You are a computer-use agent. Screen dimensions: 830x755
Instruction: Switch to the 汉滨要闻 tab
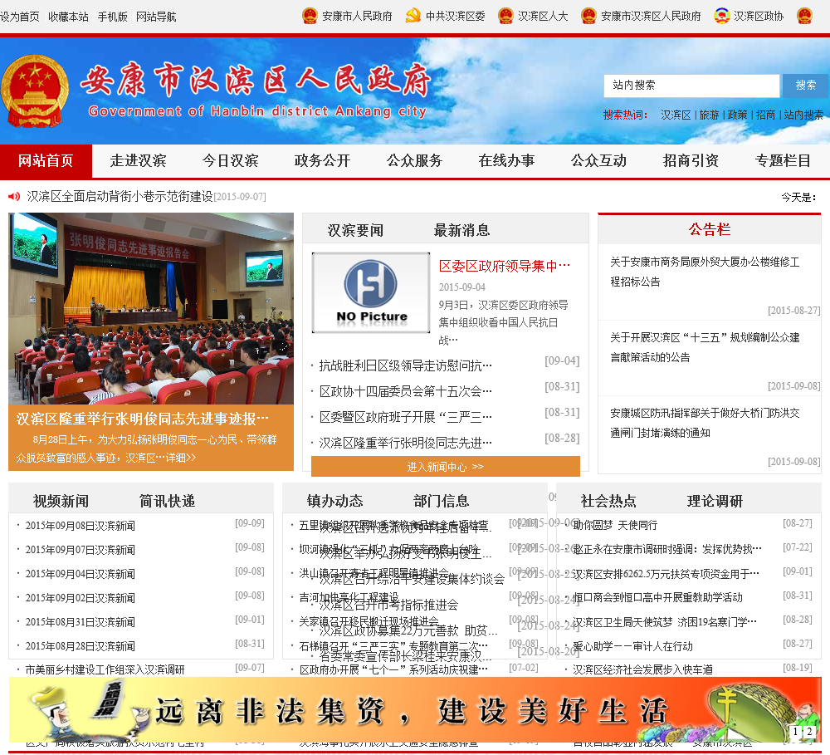tap(355, 230)
